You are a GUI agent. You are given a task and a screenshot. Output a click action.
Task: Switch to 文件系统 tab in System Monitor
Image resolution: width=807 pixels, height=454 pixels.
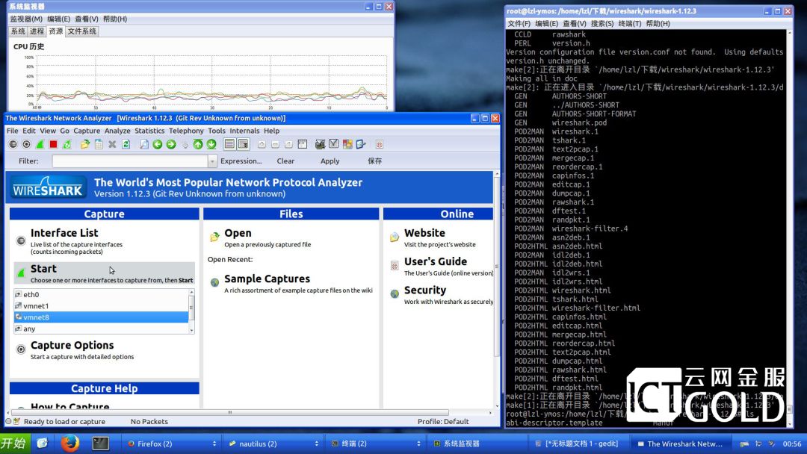[82, 31]
